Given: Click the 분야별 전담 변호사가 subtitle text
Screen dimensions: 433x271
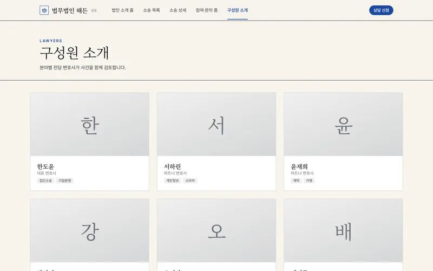Looking at the screenshot, I should pos(83,67).
